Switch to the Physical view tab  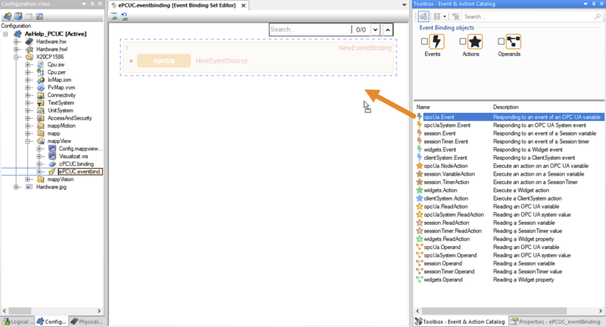(x=87, y=322)
